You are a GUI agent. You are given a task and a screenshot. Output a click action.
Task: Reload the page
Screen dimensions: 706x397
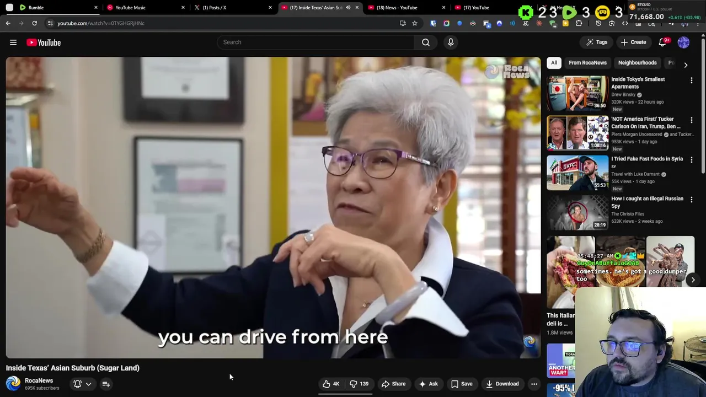coord(34,23)
